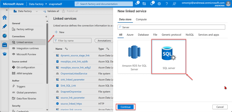The width and height of the screenshot is (232, 112).
Task: Open the switch factory icon
Action: 144,4
